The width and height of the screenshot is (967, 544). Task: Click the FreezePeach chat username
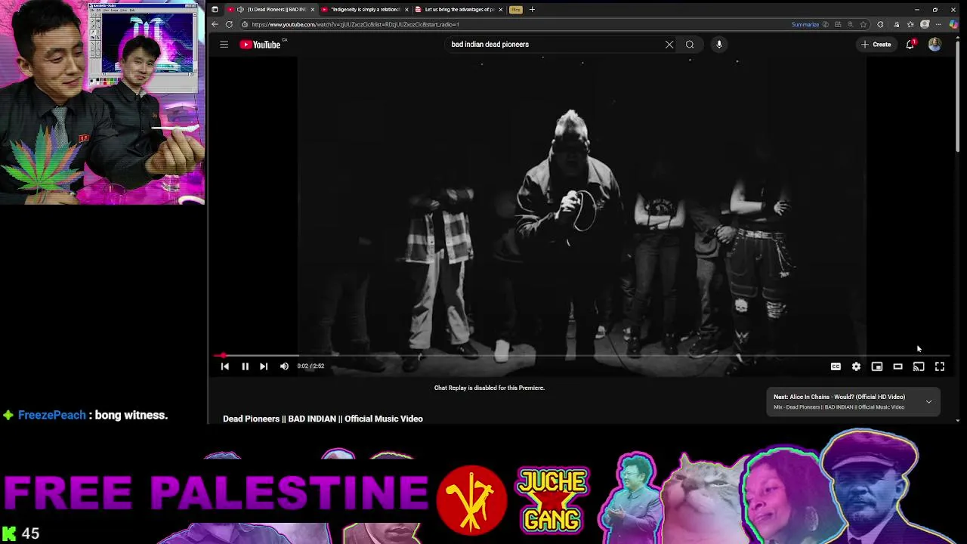point(51,415)
